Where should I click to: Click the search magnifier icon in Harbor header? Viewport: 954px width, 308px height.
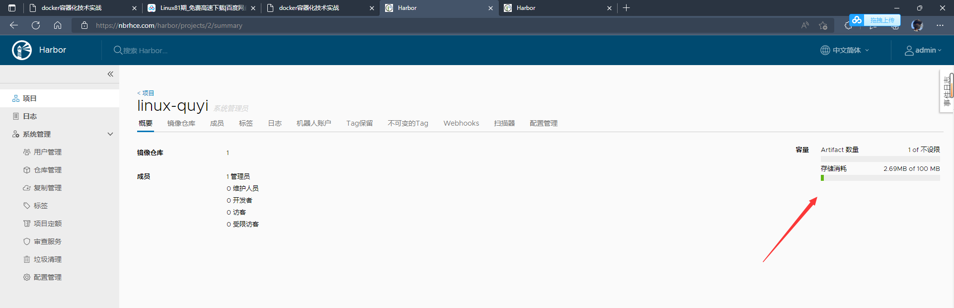118,50
